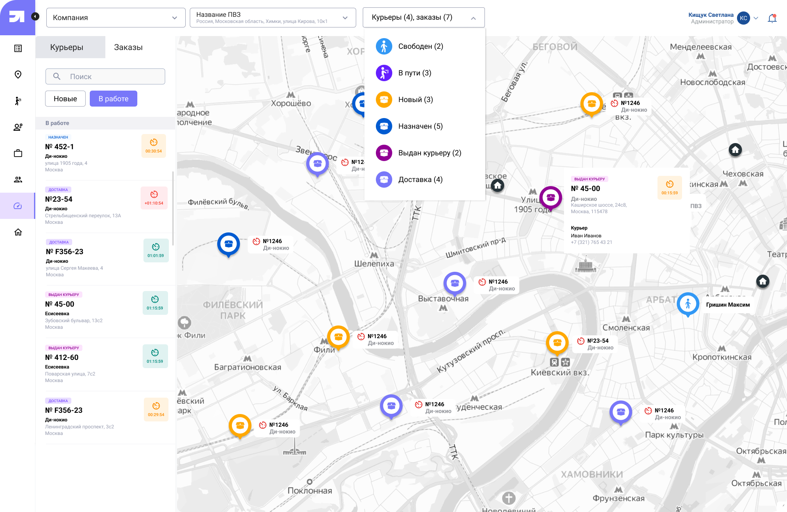Image resolution: width=787 pixels, height=512 pixels.
Task: Switch to the Заказы tab
Action: (128, 47)
